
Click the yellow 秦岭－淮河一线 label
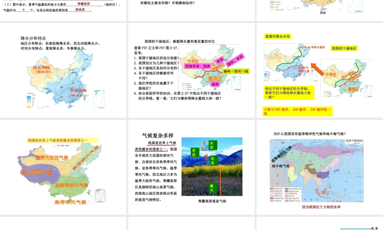(236, 71)
